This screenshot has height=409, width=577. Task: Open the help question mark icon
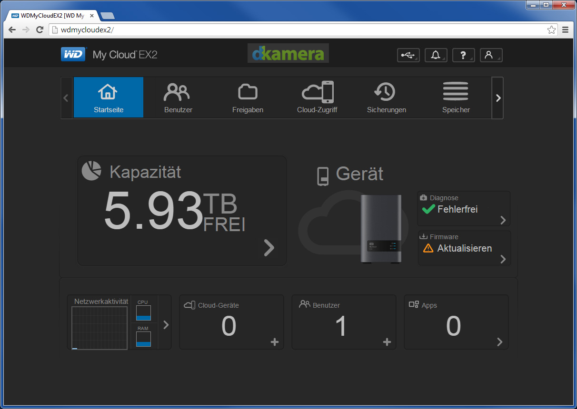point(463,55)
